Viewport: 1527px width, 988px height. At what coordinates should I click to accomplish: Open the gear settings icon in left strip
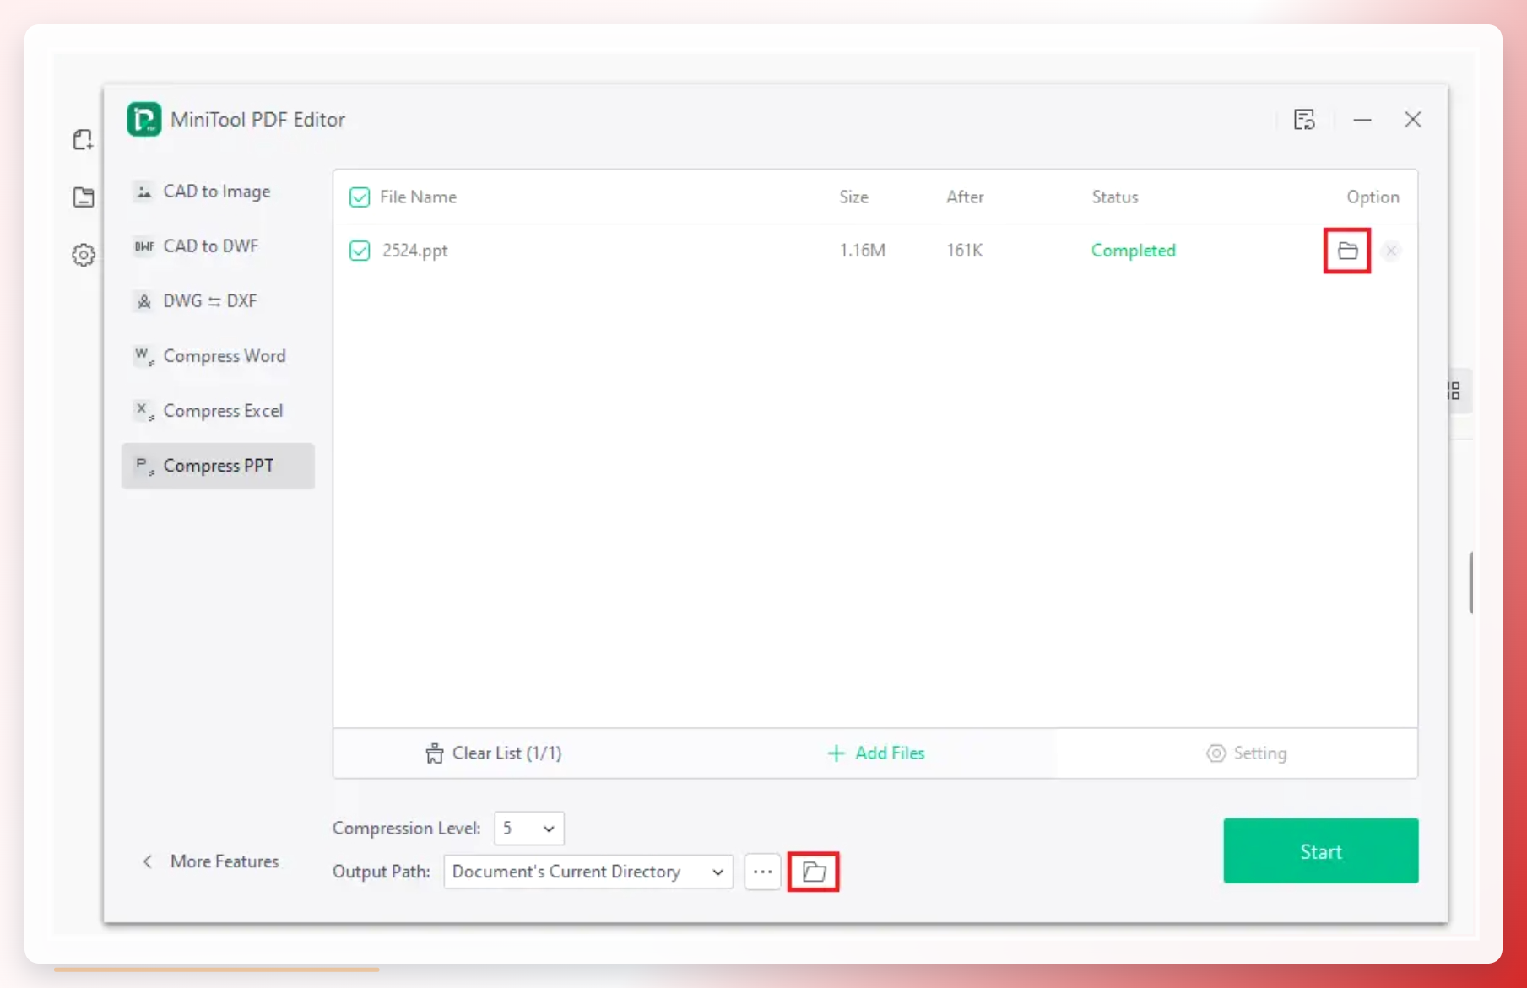pos(84,255)
